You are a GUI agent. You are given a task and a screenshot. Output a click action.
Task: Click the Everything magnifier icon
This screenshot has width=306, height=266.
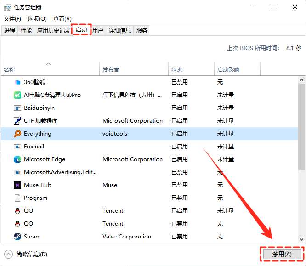[17, 134]
